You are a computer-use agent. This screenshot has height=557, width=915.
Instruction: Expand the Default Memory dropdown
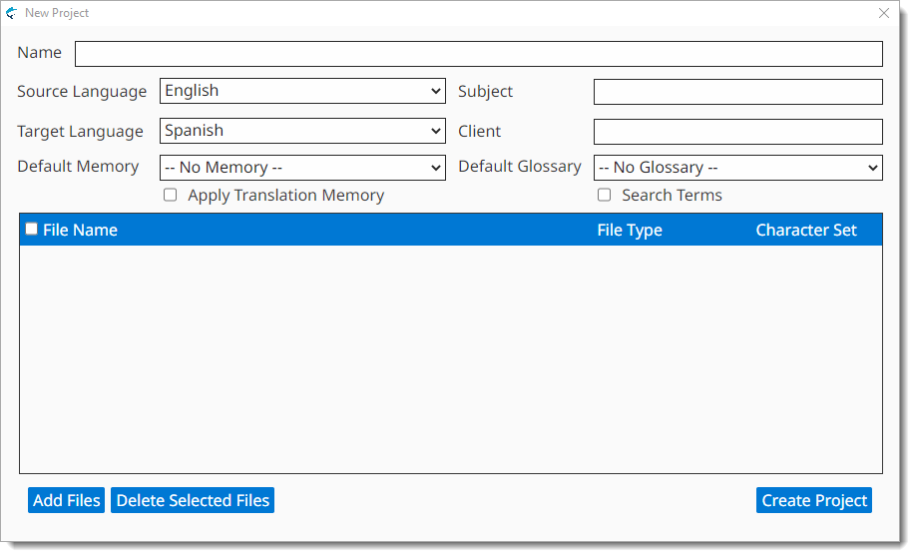point(302,168)
